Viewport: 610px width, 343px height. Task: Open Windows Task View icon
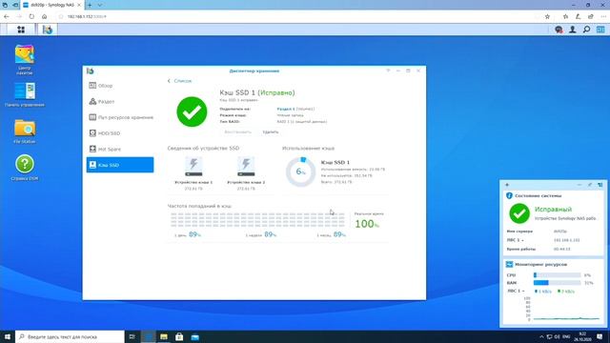coord(132,336)
